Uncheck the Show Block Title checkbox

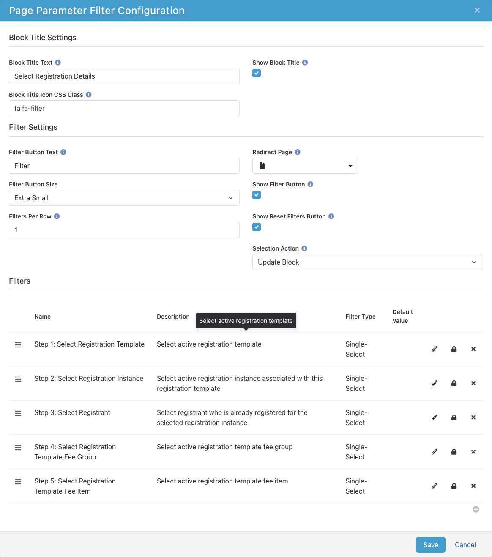(257, 73)
